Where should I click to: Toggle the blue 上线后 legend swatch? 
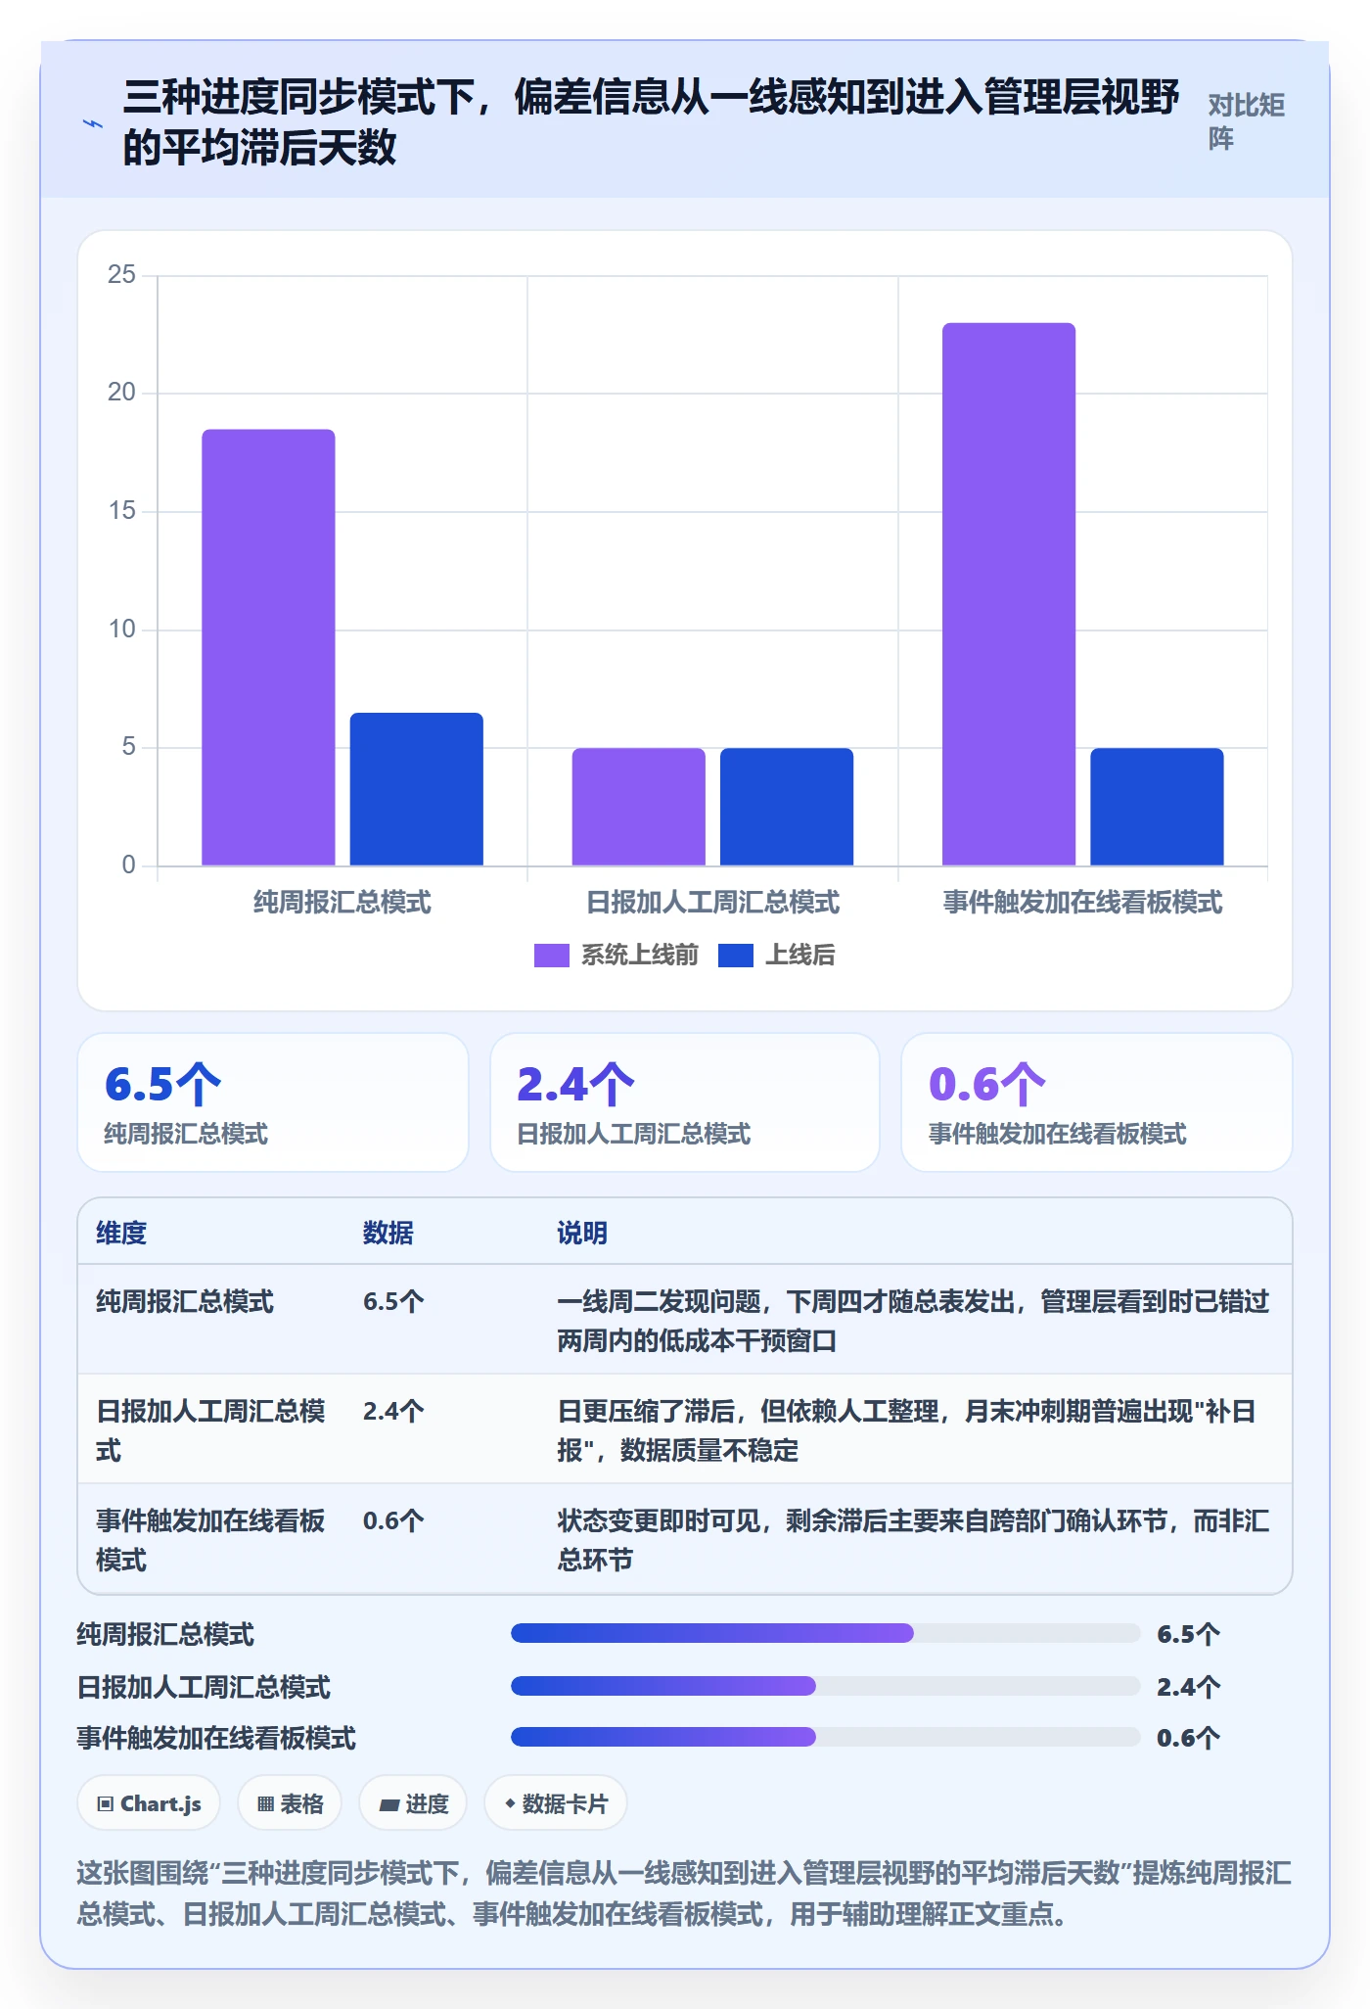coord(736,956)
